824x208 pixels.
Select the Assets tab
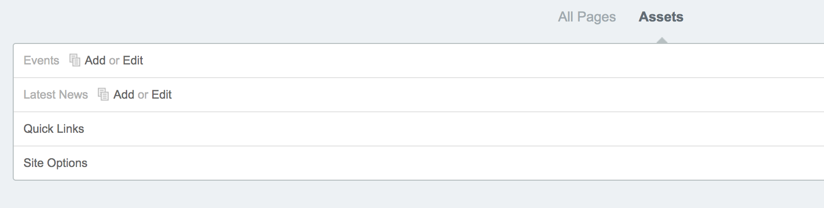pos(661,17)
